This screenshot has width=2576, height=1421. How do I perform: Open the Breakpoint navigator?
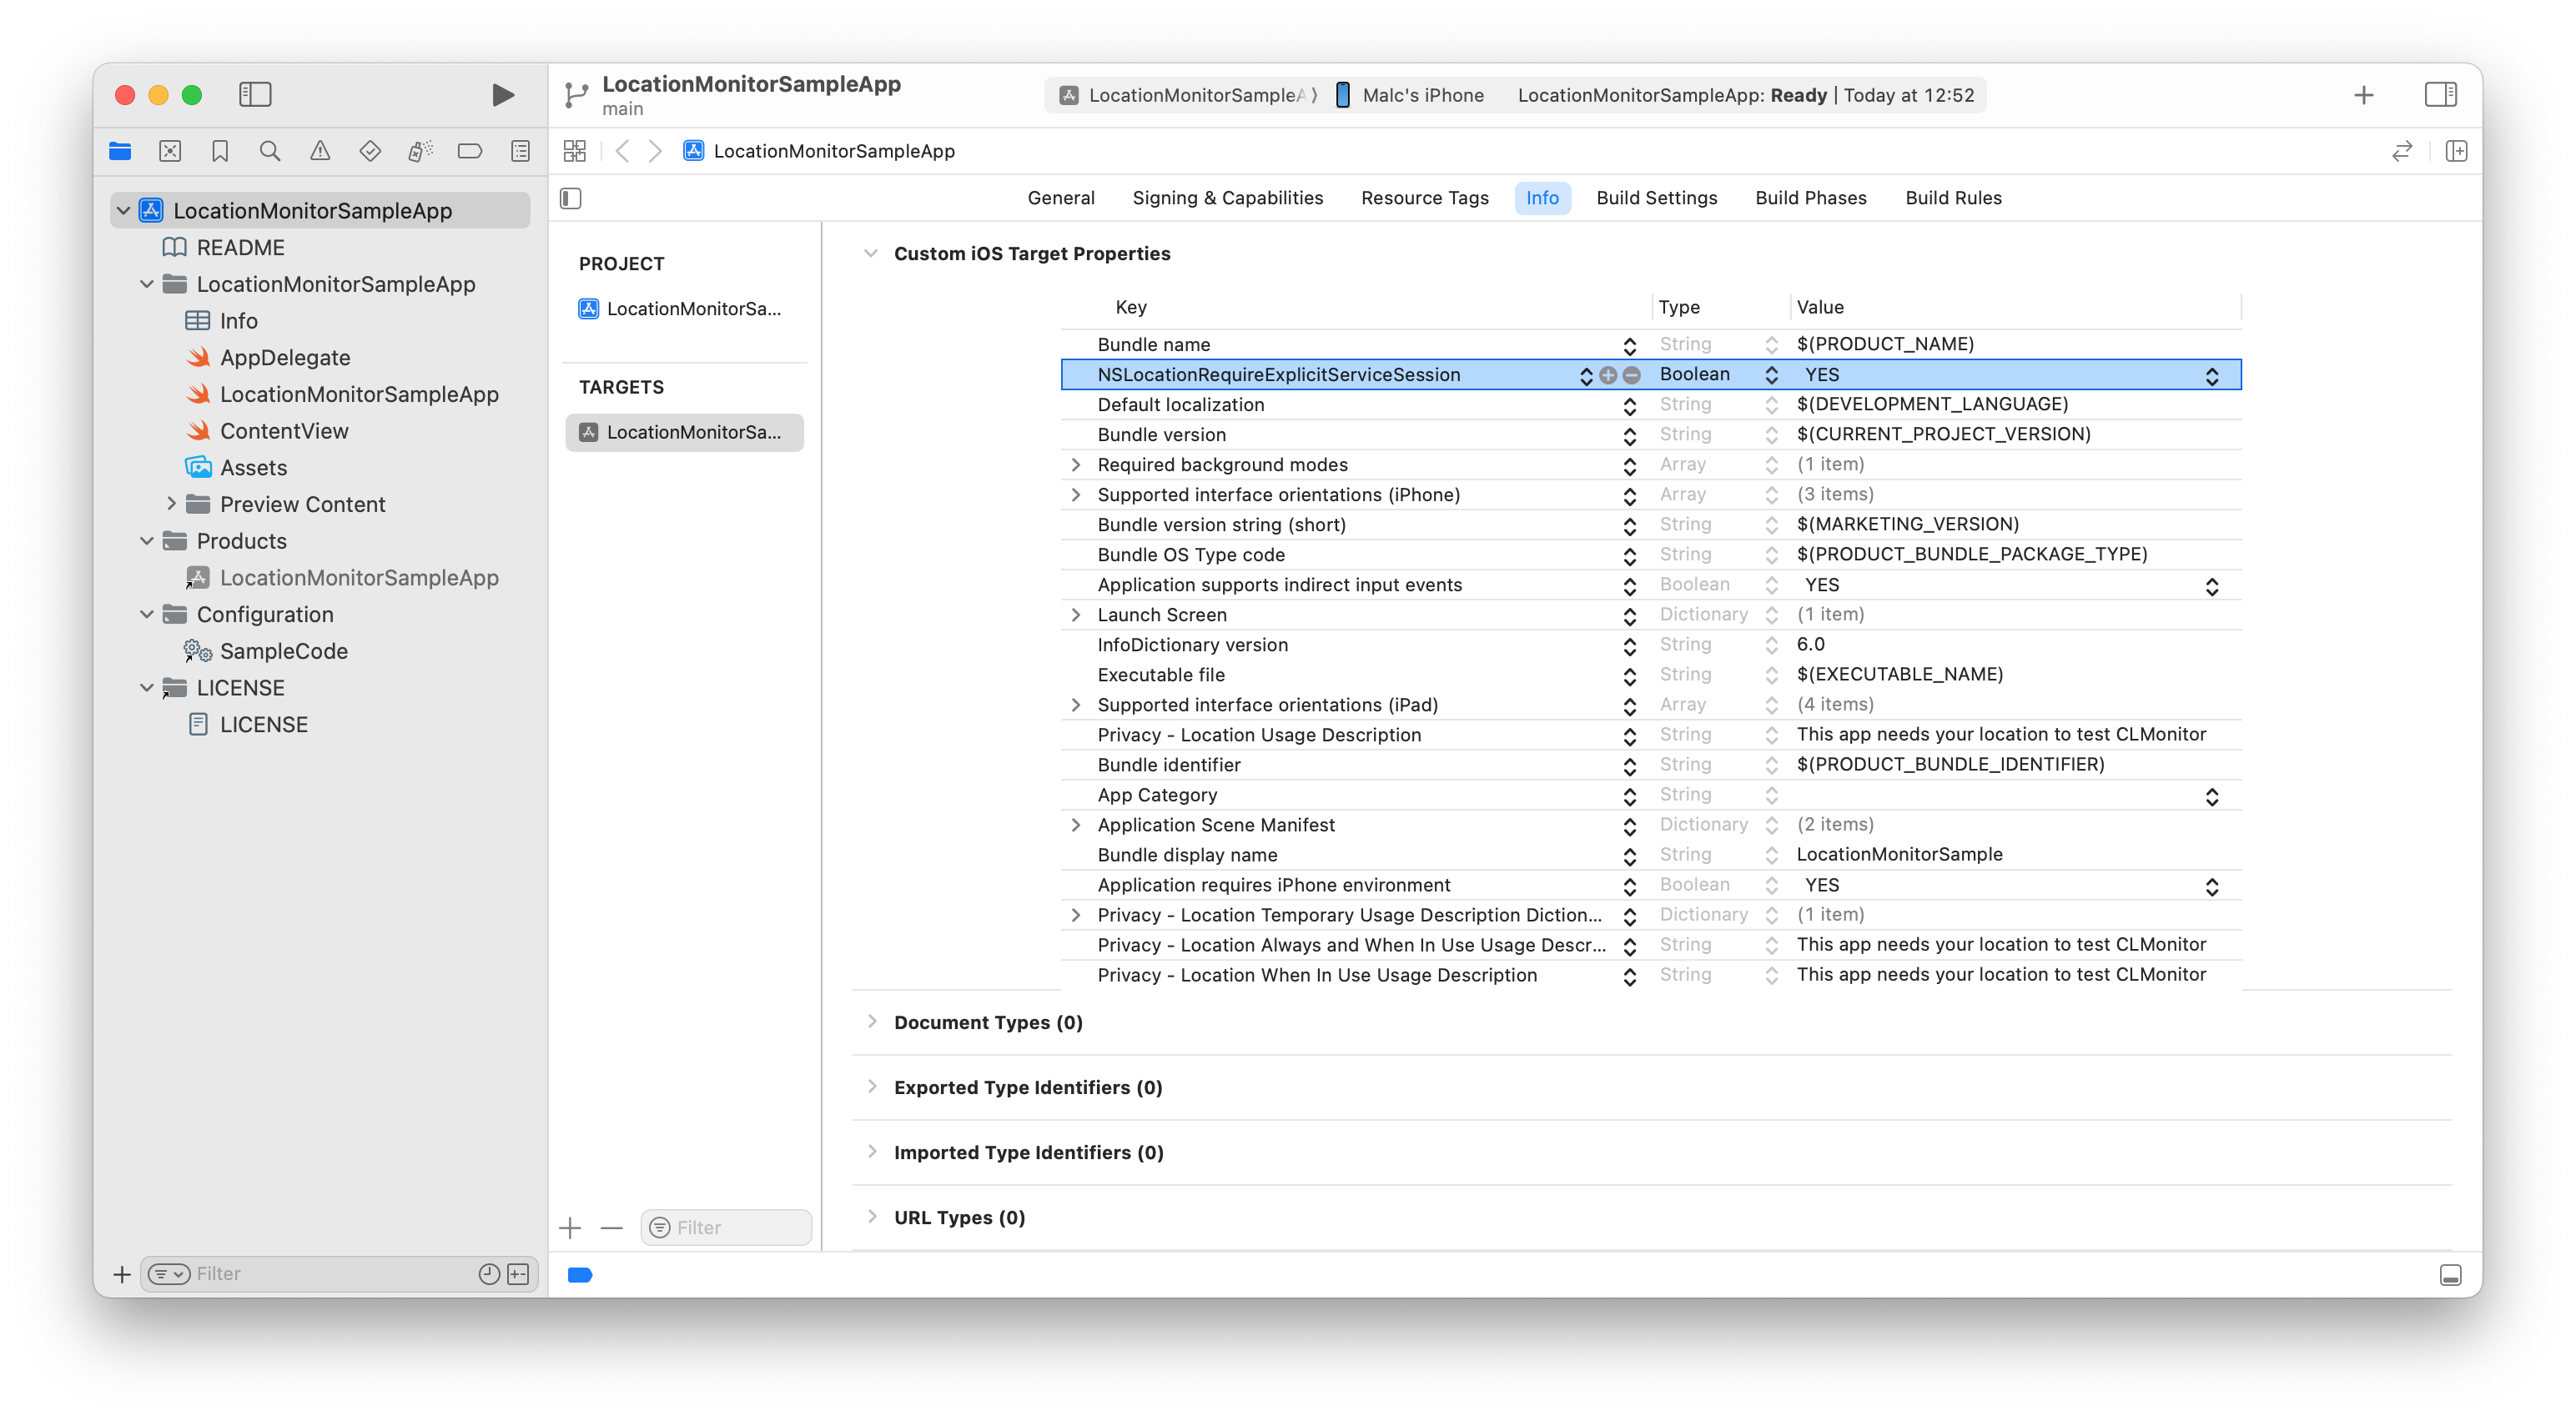470,151
